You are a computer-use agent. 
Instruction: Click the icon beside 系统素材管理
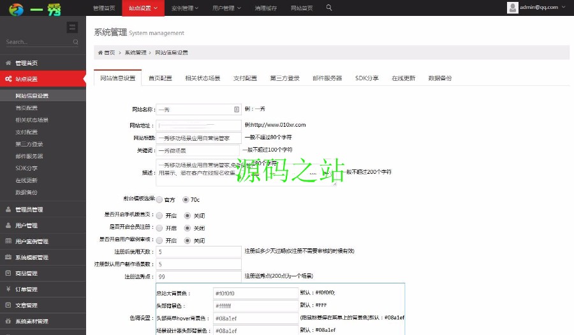[x=8, y=321]
